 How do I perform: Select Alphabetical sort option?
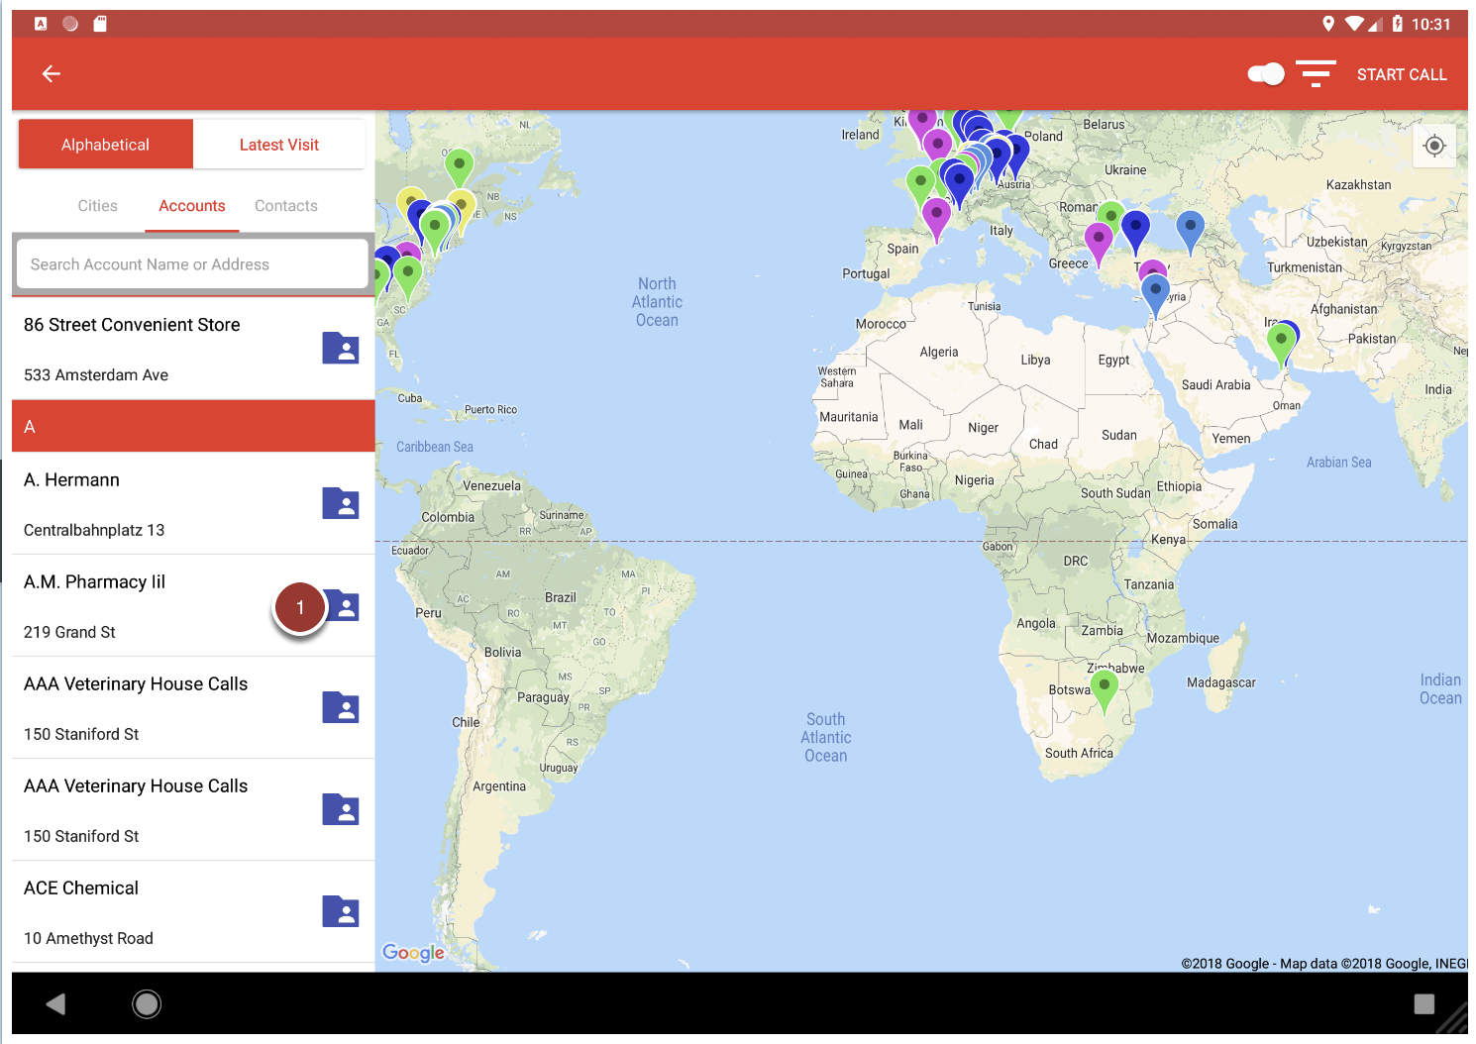pos(106,145)
